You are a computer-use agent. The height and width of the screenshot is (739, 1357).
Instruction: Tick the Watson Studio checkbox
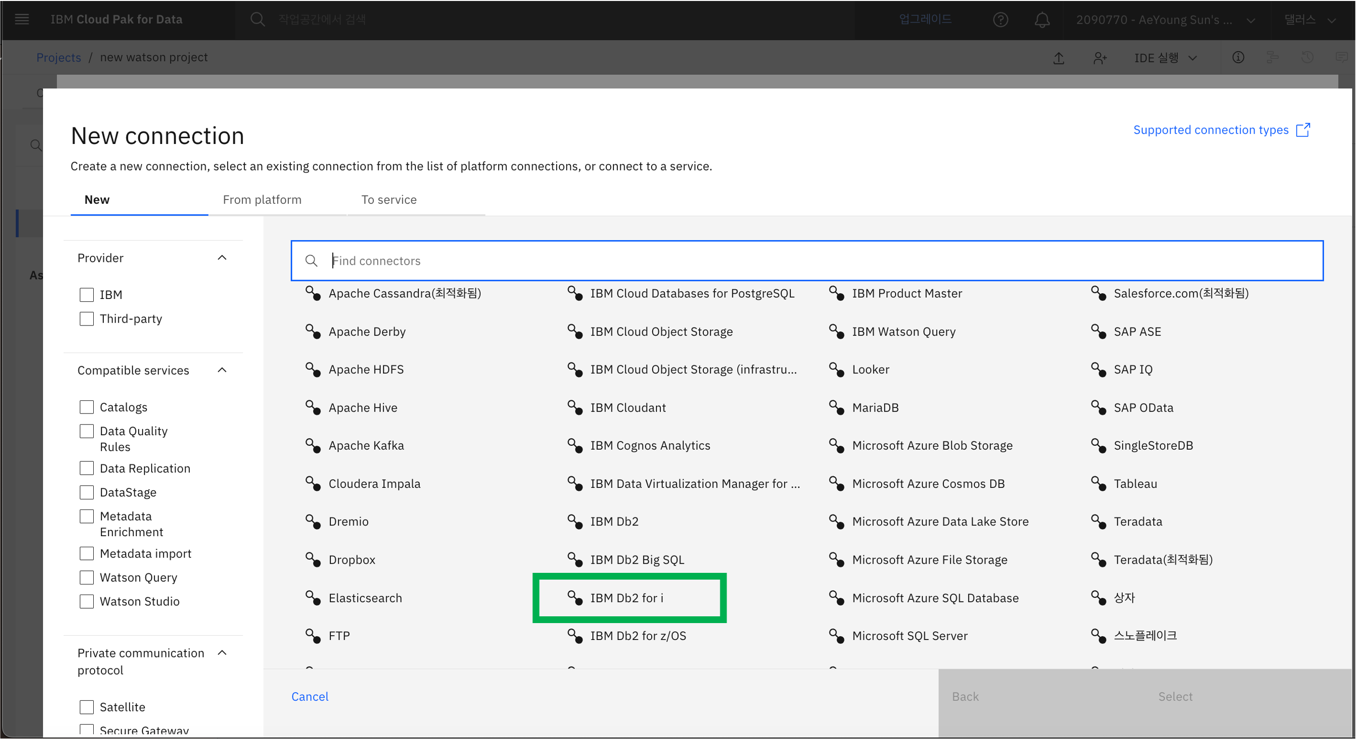[x=86, y=601]
